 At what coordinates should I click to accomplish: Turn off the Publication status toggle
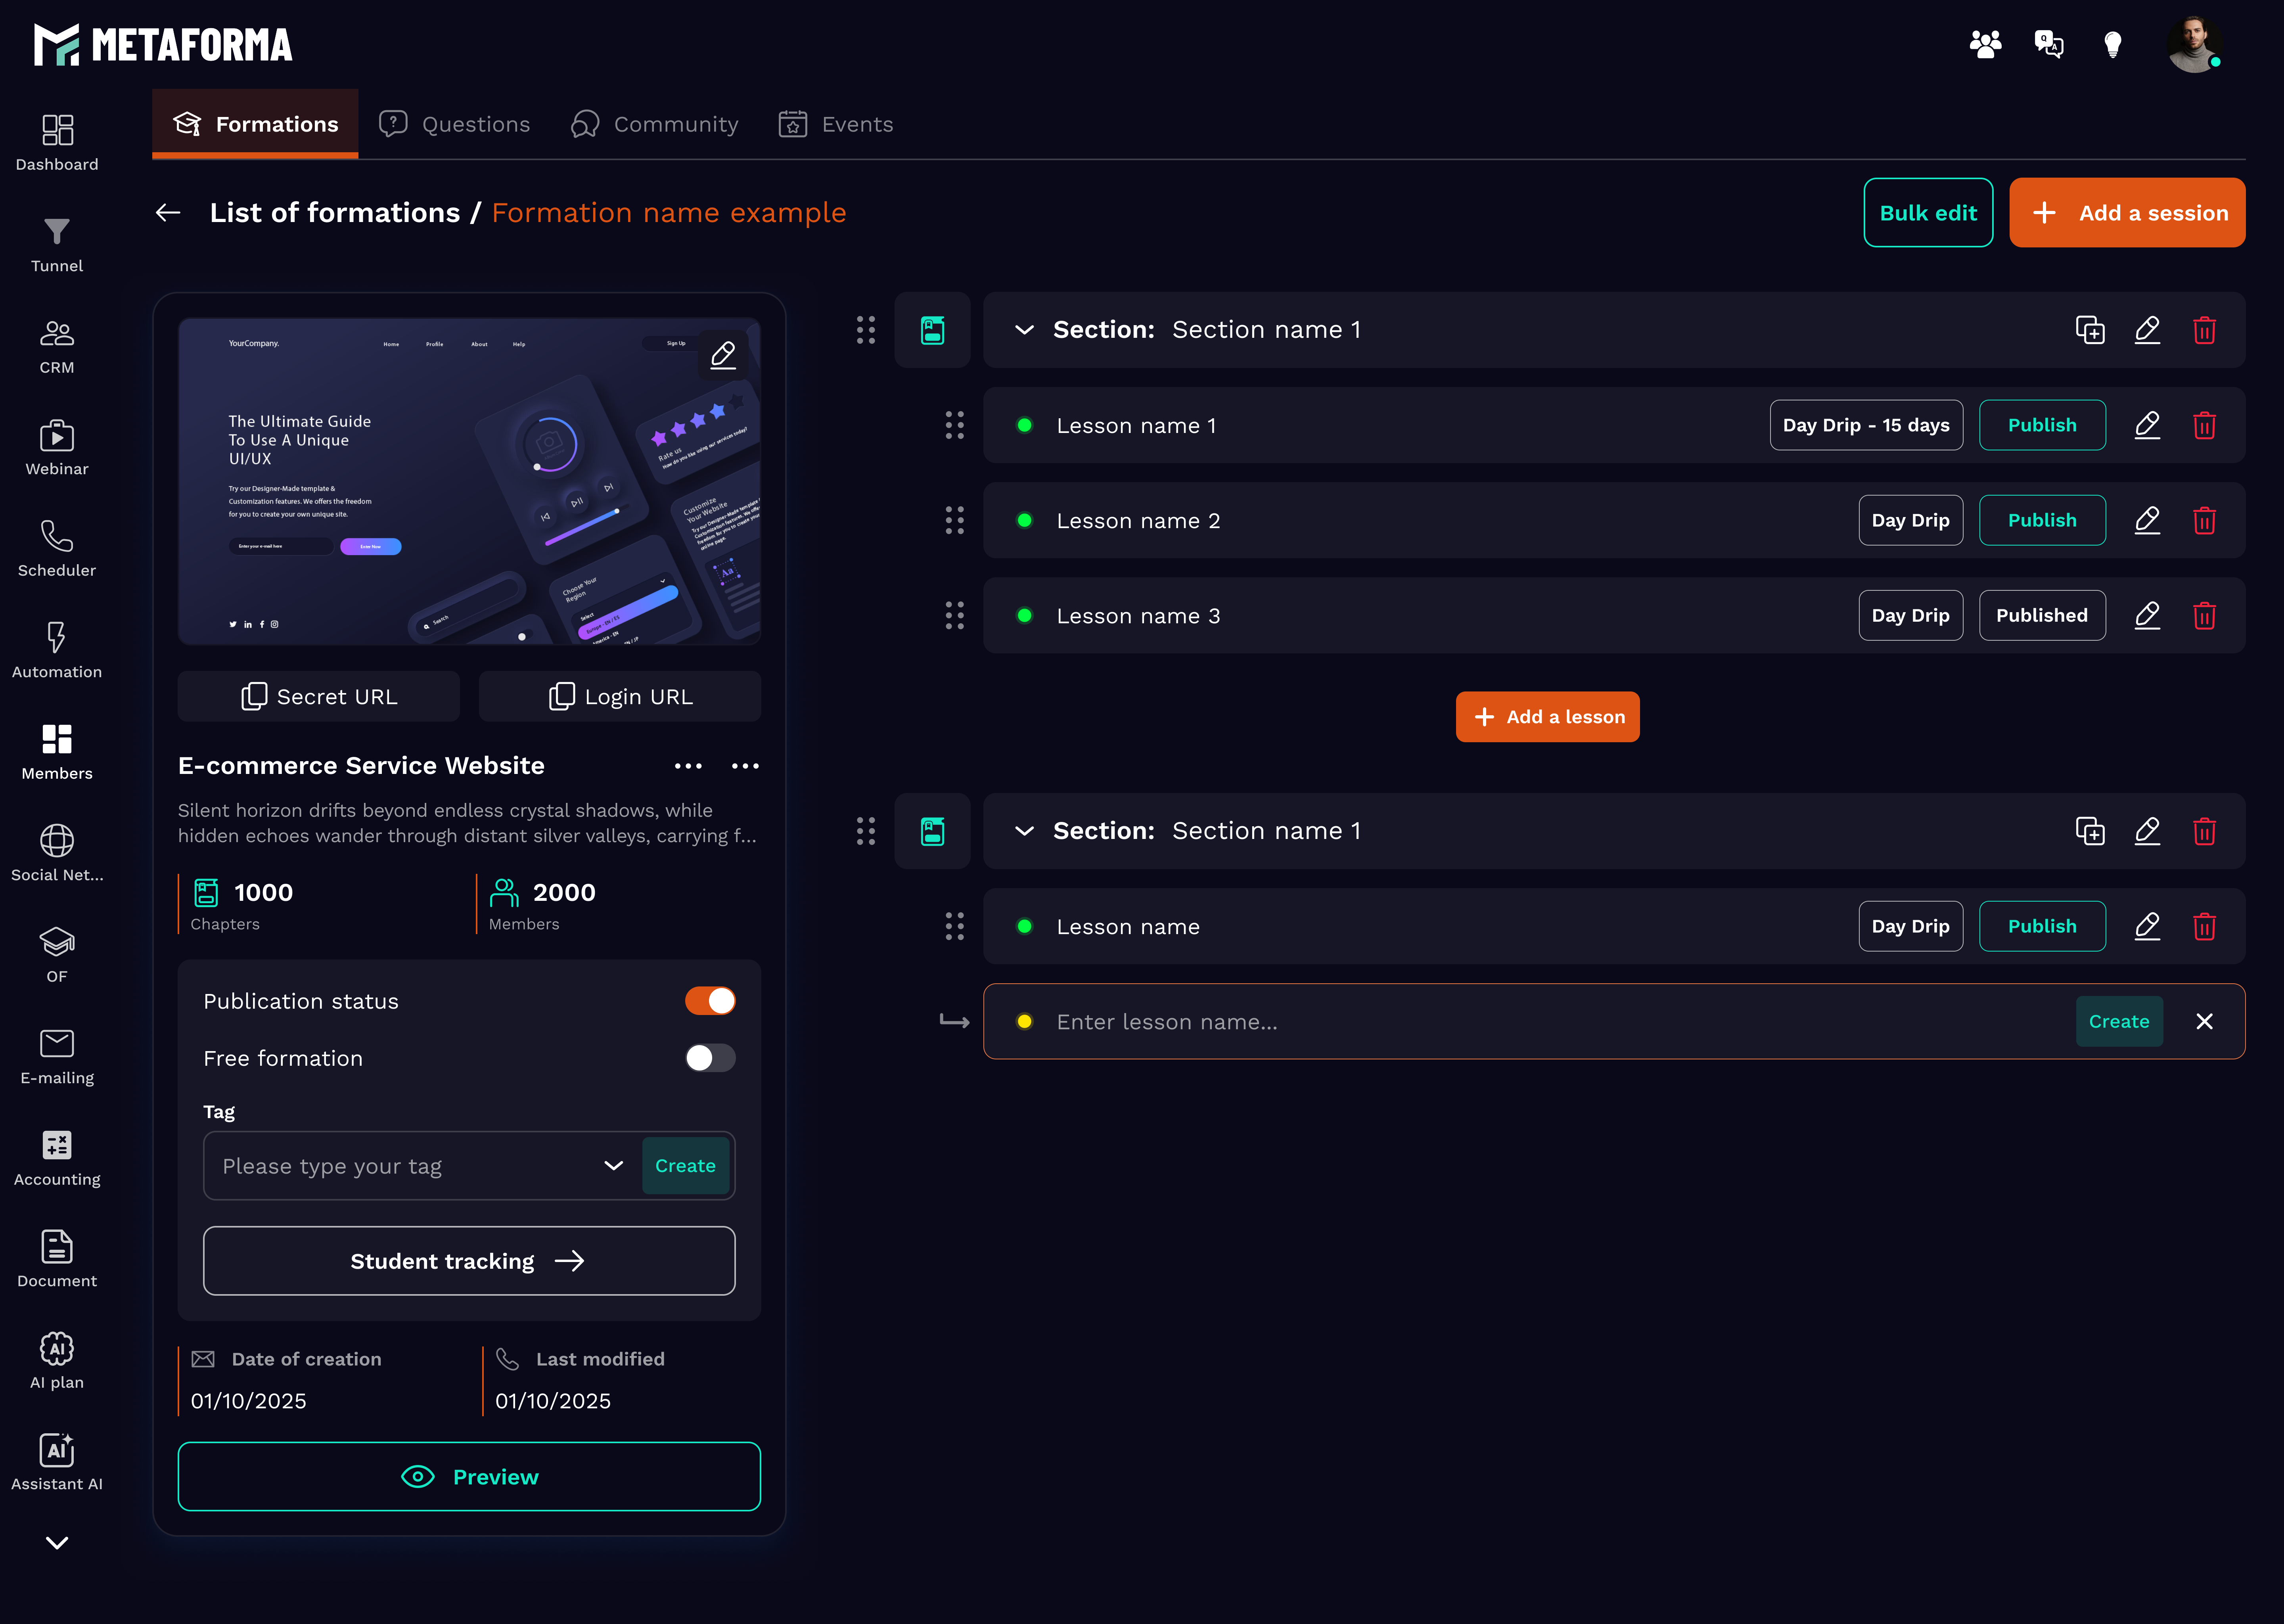coord(710,1001)
